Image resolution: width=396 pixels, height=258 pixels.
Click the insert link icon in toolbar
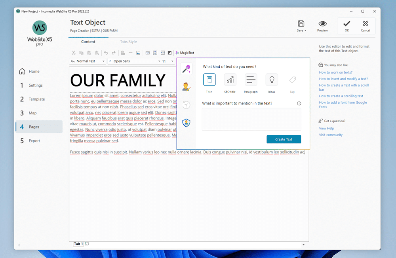[x=123, y=53]
